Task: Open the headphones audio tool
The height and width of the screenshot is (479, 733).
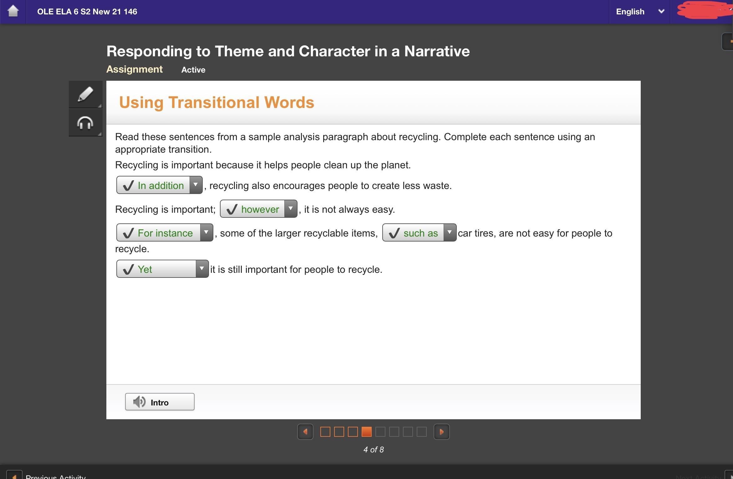Action: click(85, 123)
